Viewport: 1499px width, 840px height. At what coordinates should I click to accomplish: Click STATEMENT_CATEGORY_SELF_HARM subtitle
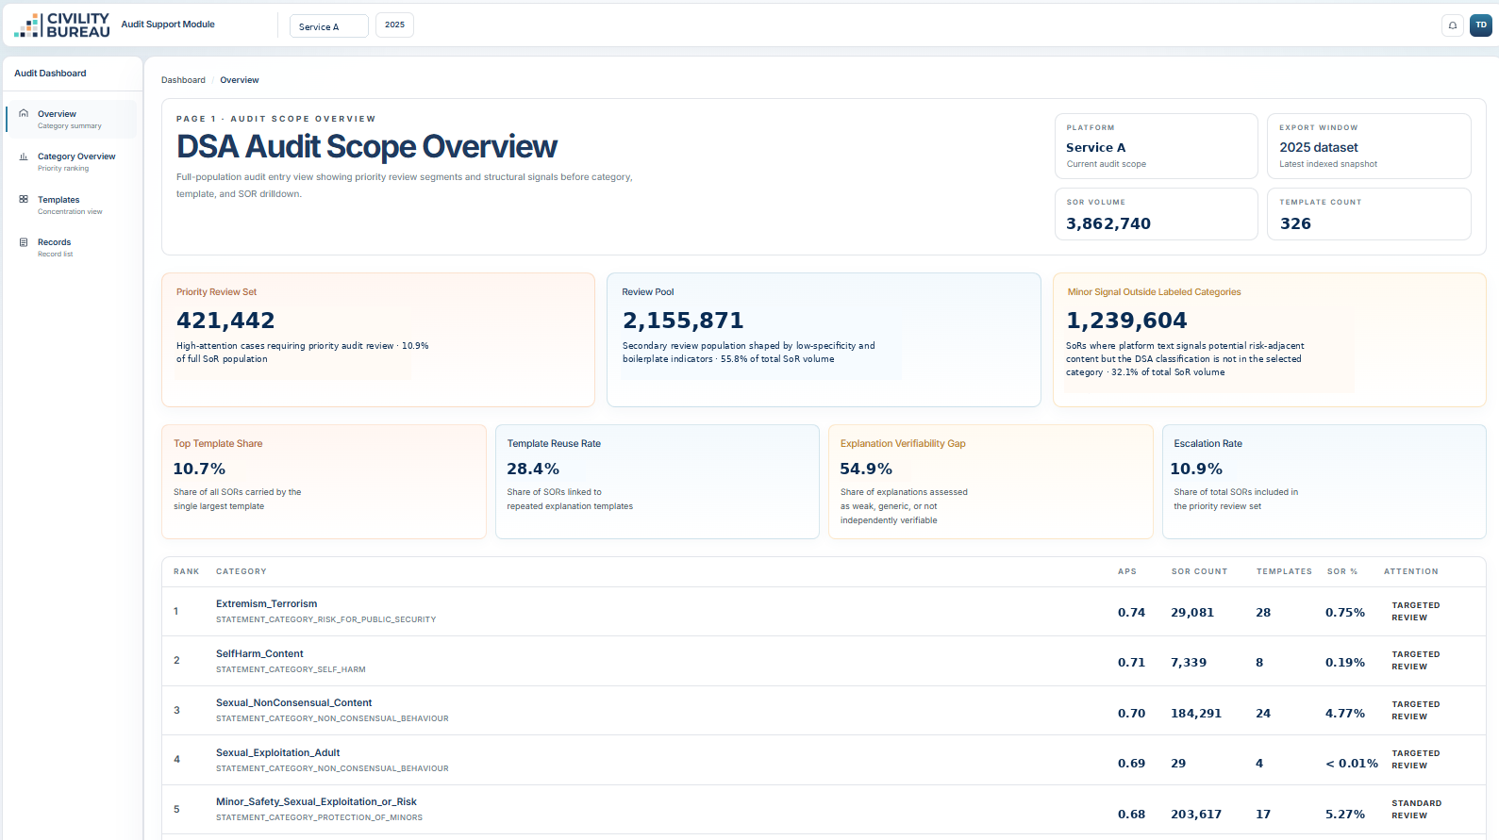[x=291, y=669]
